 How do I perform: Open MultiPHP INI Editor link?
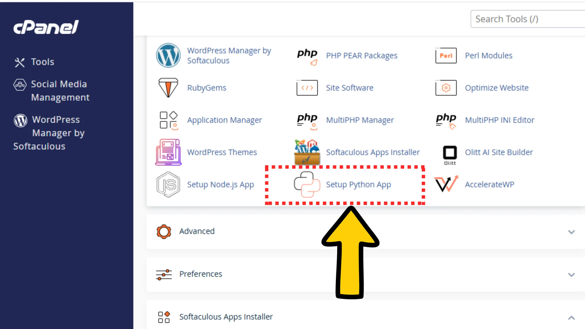pyautogui.click(x=500, y=120)
